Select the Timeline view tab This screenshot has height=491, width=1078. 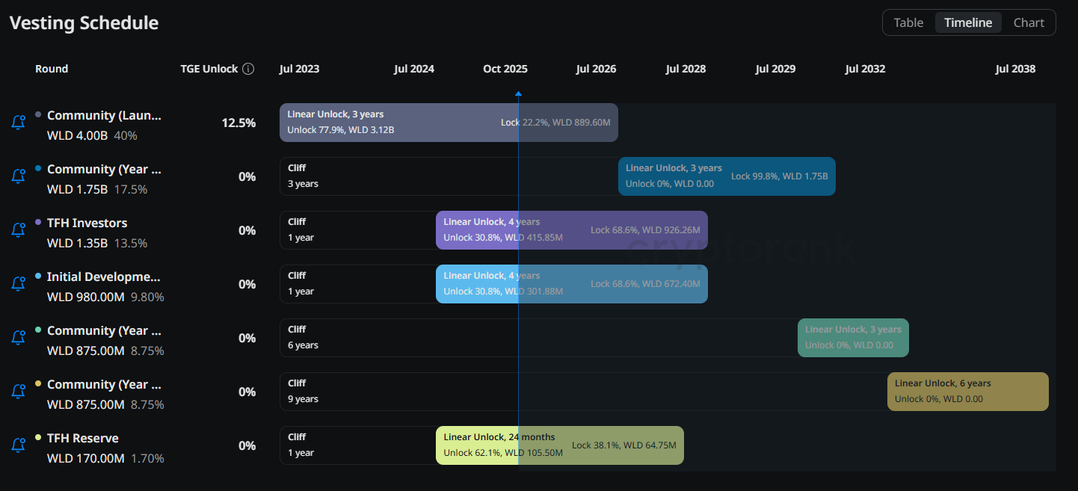(968, 22)
